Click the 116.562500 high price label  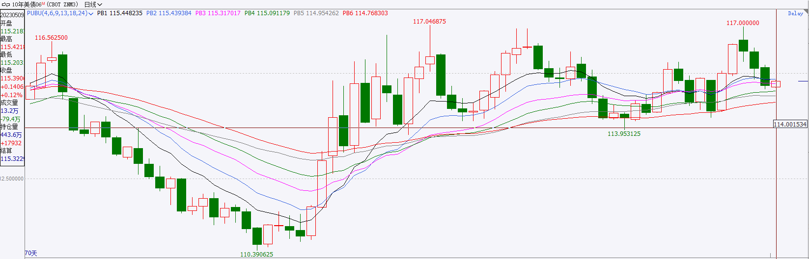[51, 38]
